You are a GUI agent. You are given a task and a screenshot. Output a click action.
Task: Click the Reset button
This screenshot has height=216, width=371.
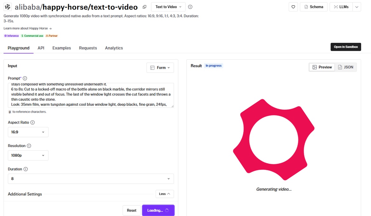pyautogui.click(x=132, y=210)
